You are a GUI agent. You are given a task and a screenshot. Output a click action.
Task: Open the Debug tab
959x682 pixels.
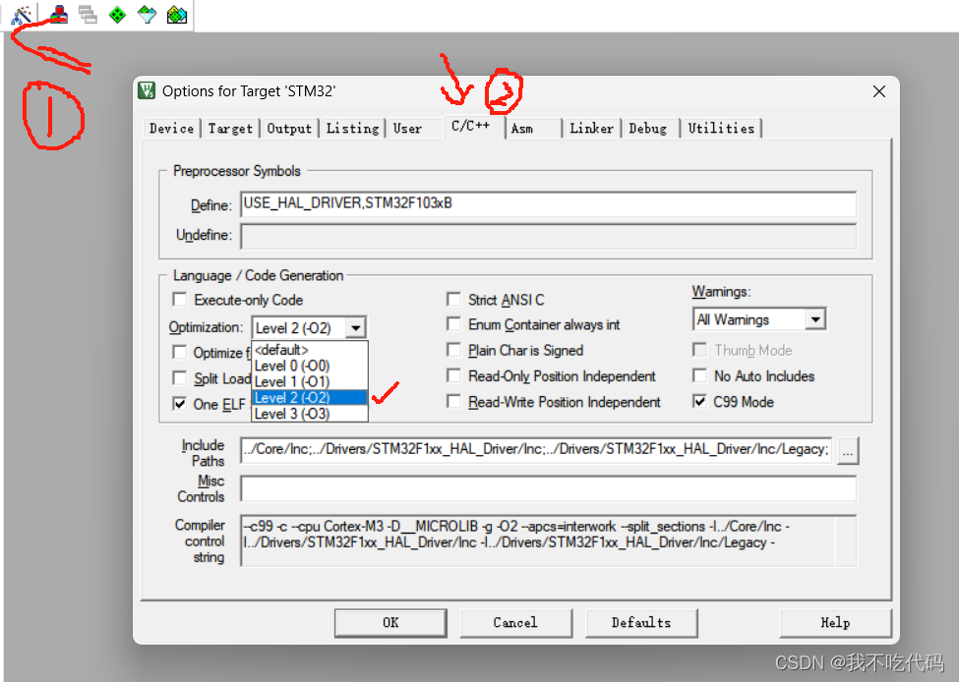(x=649, y=128)
